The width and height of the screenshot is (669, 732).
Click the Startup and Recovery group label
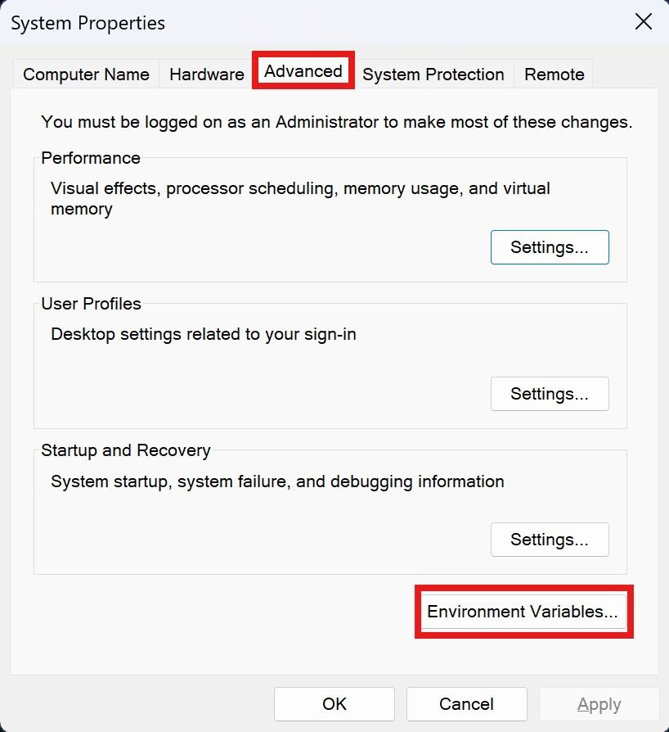tap(126, 450)
